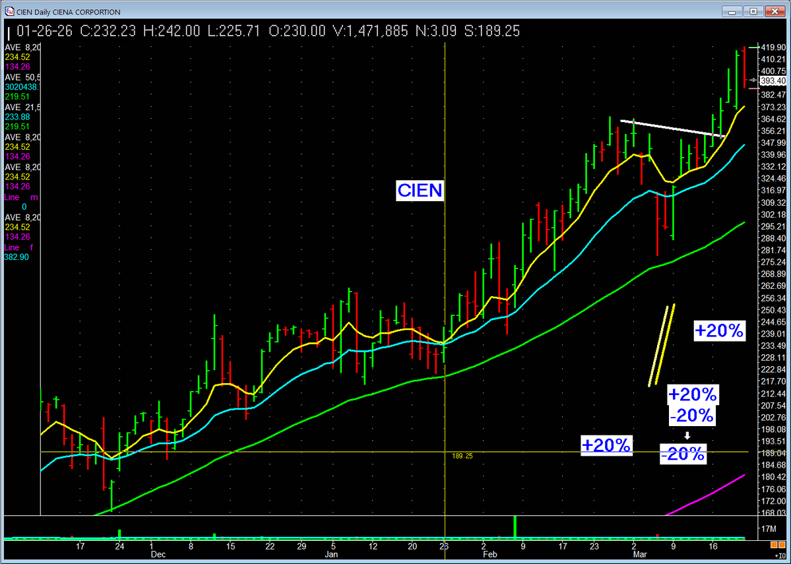791x564 pixels.
Task: Click the 382.90 legend value
Action: [x=16, y=257]
